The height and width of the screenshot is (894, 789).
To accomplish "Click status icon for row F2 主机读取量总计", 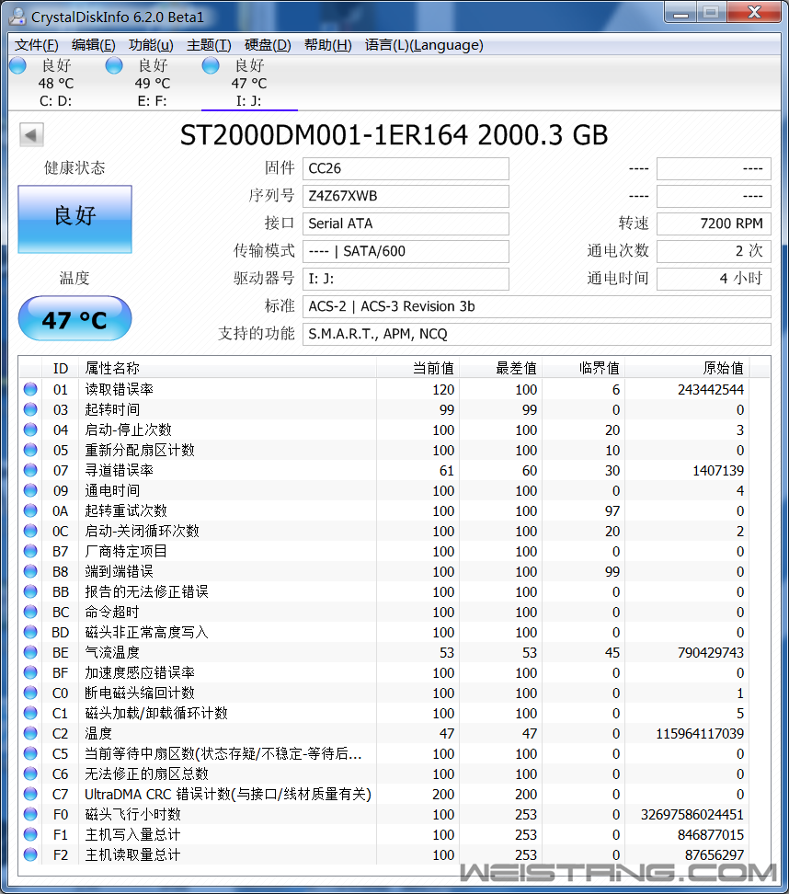I will point(30,854).
